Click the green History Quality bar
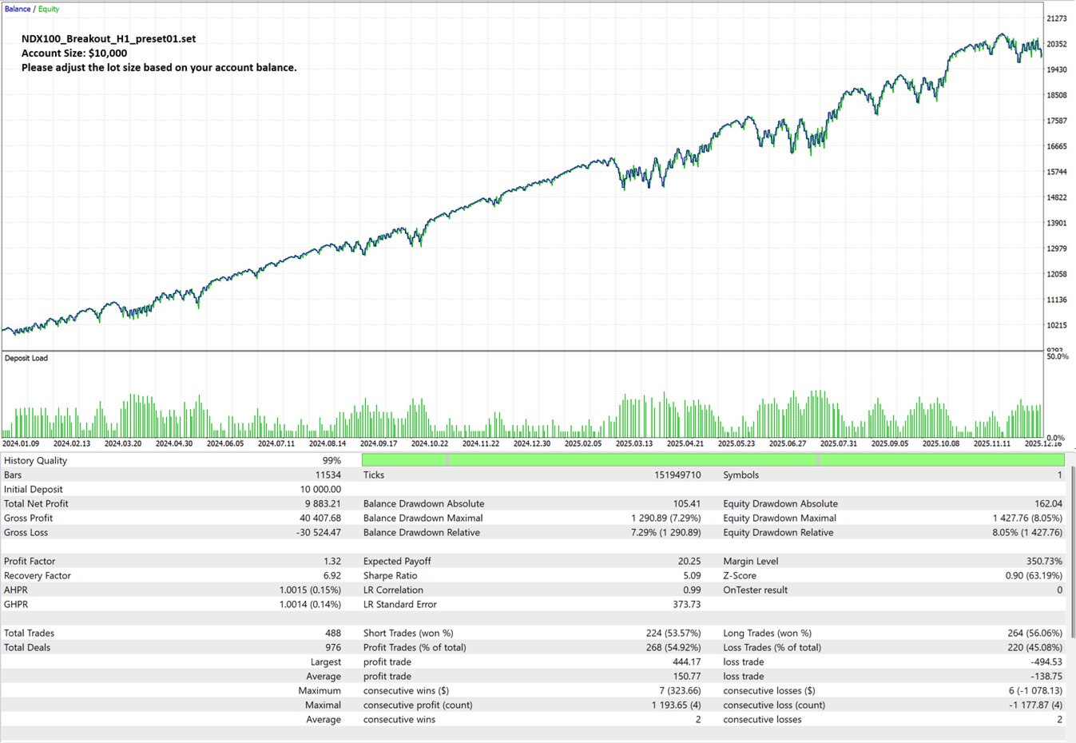Screen dimensions: 1076x743 (x=713, y=460)
